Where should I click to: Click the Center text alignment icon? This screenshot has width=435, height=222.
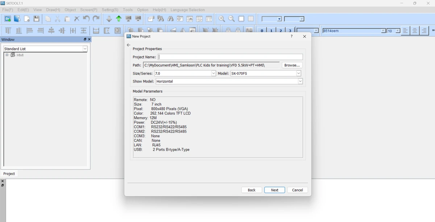(x=415, y=31)
